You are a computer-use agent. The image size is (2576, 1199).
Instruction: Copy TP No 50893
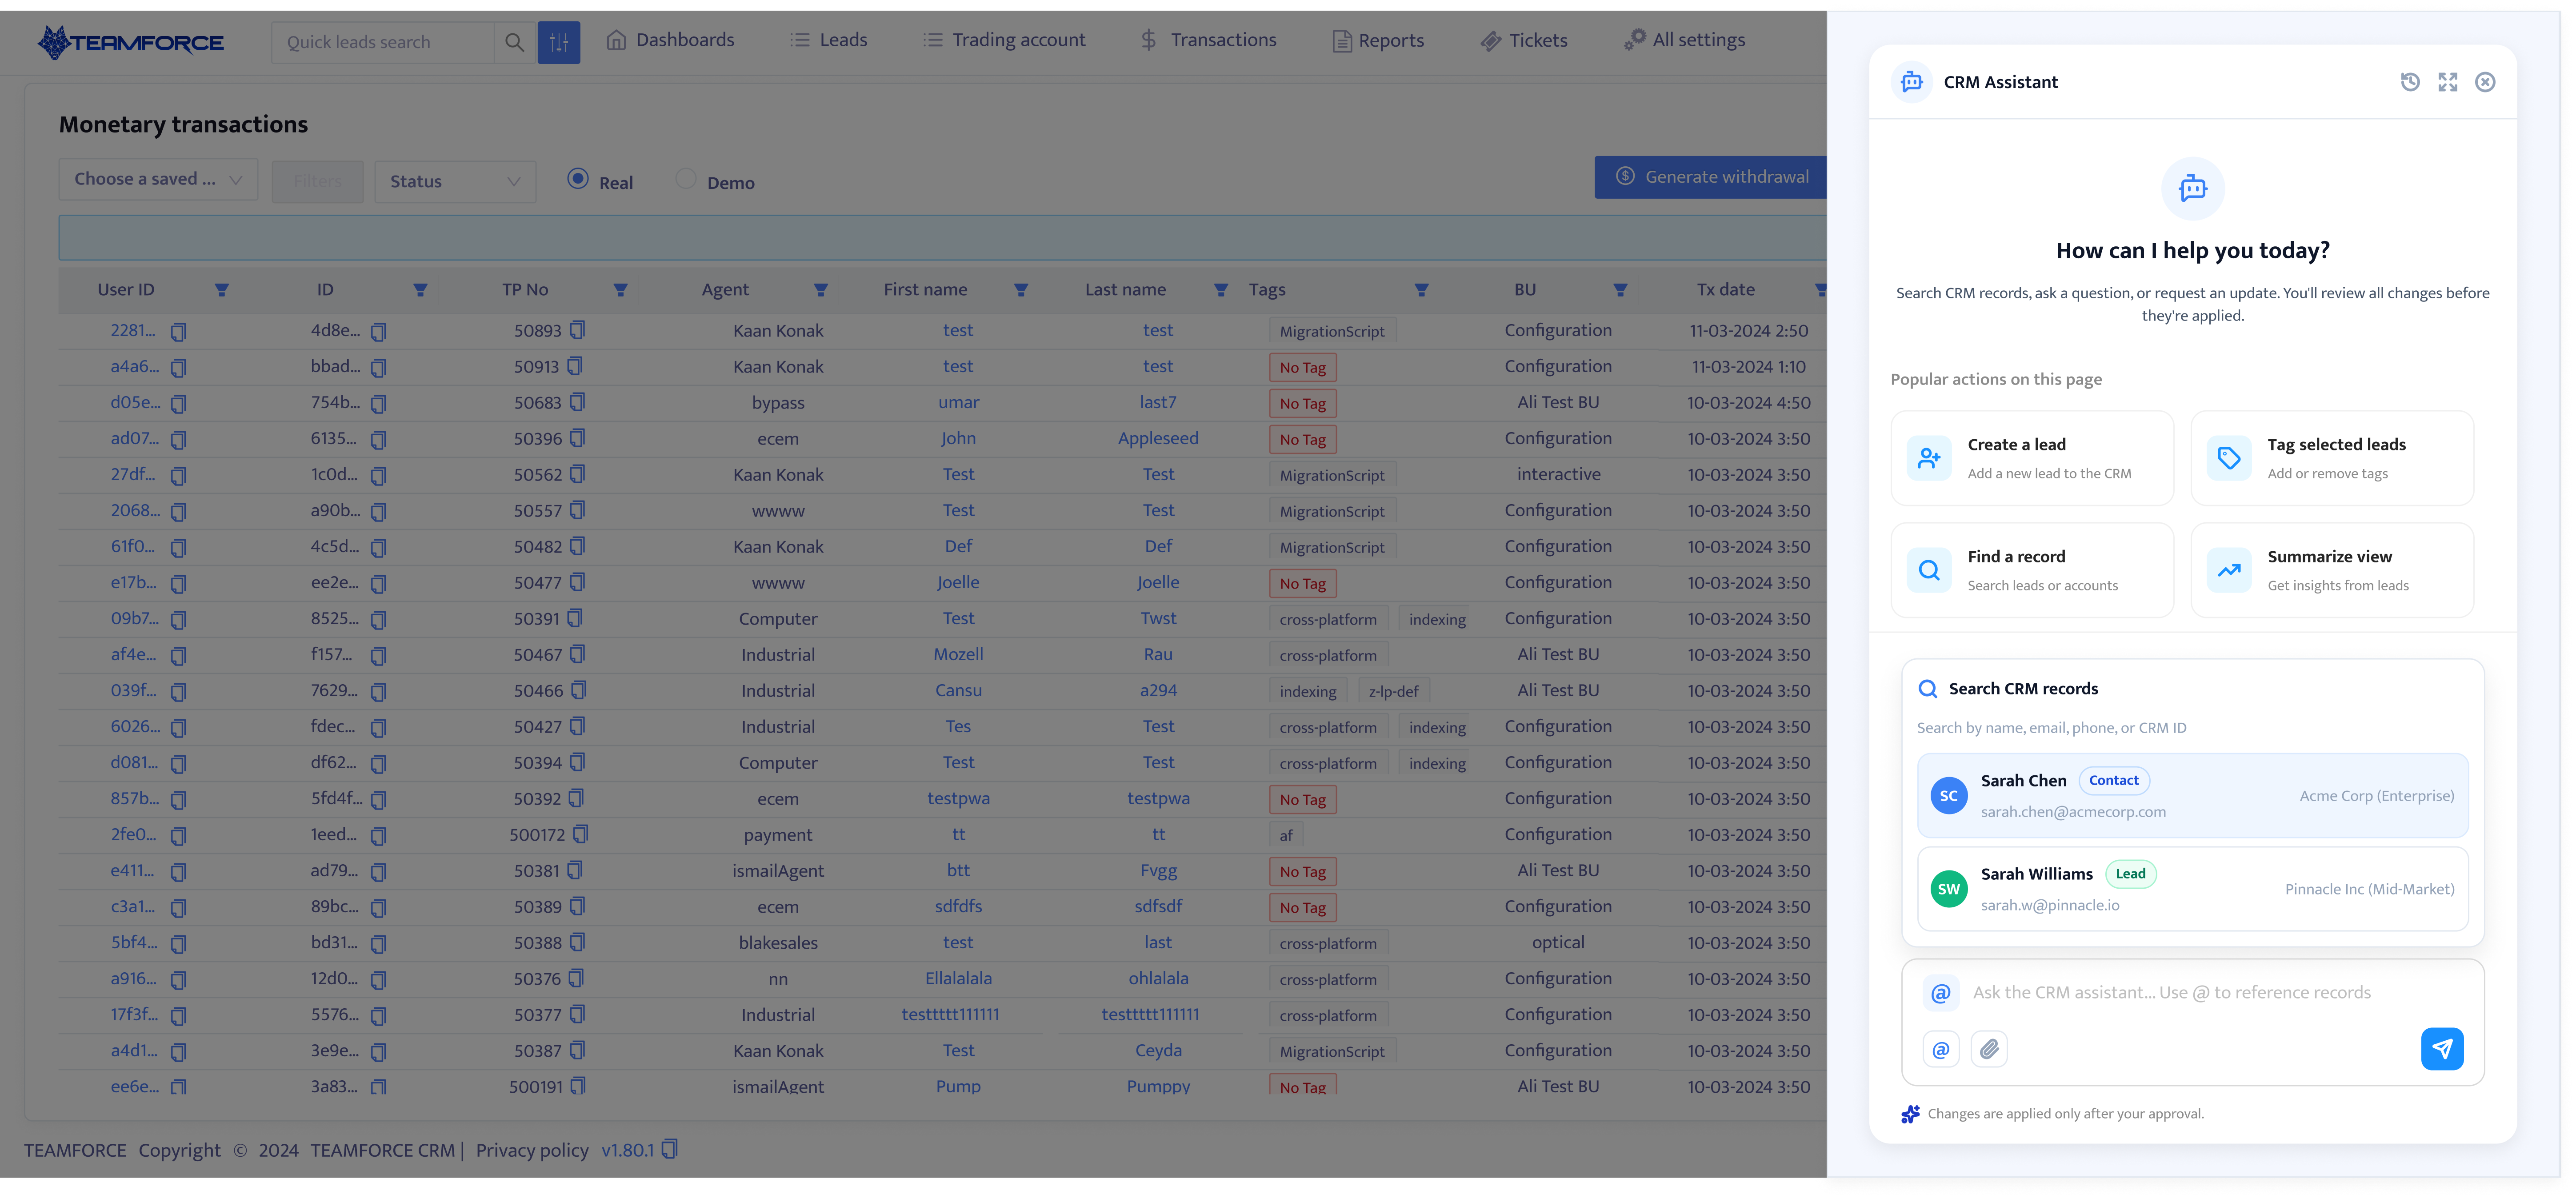(x=577, y=330)
